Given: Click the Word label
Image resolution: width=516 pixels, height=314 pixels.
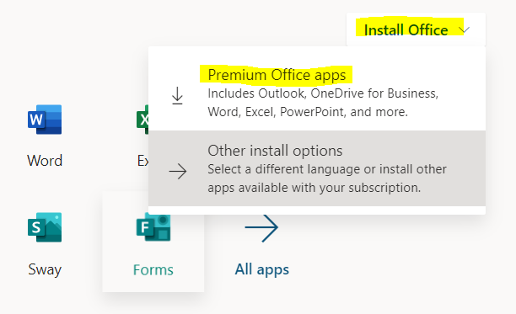Looking at the screenshot, I should point(45,161).
